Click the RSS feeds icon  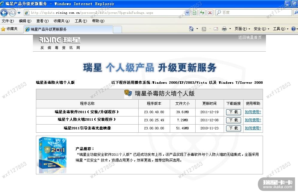(204, 29)
